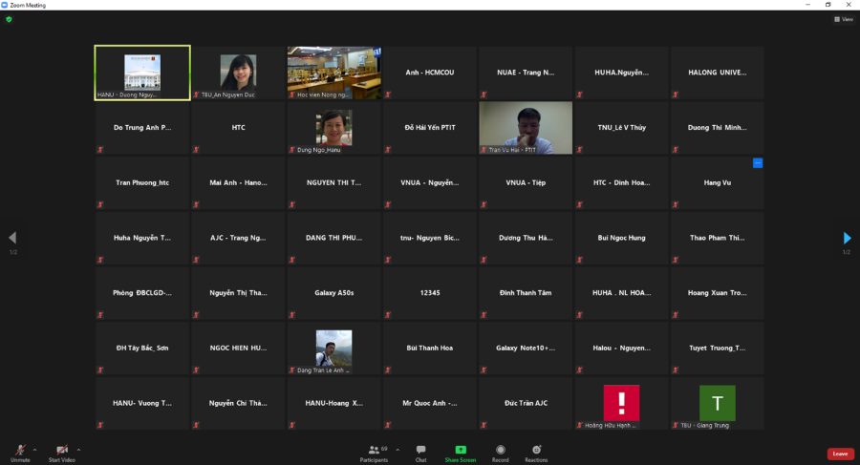
Task: Select the Dung Ngo_Hanu participant tile
Action: point(334,128)
